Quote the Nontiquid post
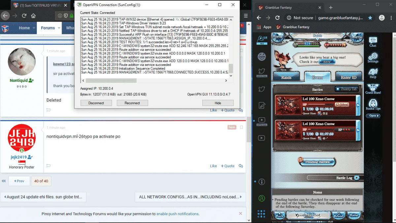Viewport: 396px width, 223px height. (228, 110)
